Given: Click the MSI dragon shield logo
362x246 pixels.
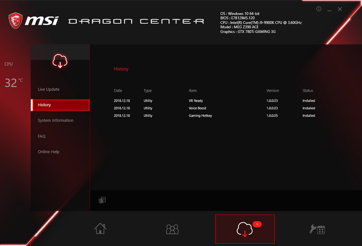Looking at the screenshot, I should point(16,21).
